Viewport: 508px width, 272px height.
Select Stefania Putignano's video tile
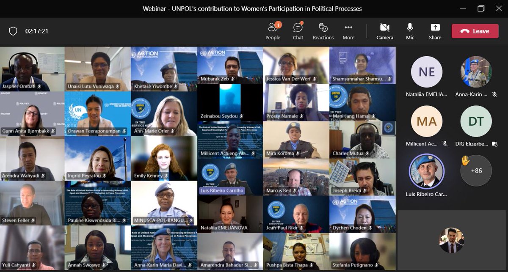[x=363, y=252]
